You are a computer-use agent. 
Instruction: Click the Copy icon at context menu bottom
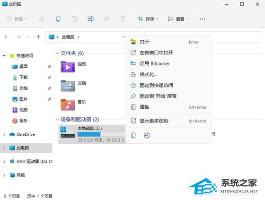click(133, 135)
